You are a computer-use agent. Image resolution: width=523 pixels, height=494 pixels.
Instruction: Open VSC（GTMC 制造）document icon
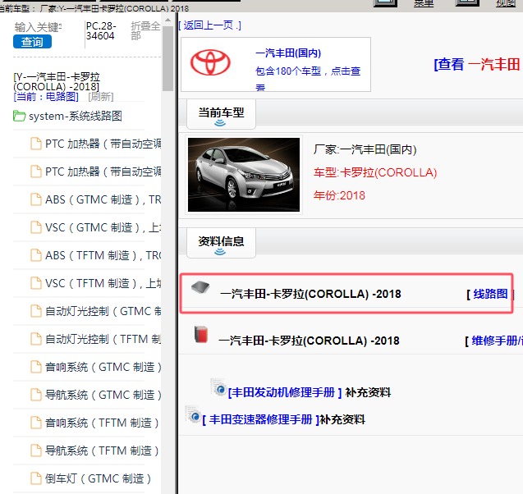coord(36,227)
